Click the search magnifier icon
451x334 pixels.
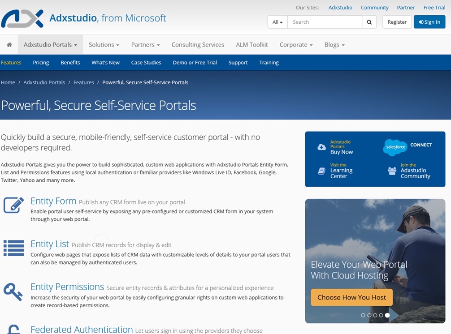click(369, 21)
